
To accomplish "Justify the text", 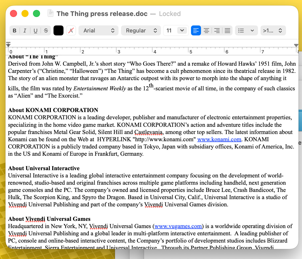I will click(227, 30).
